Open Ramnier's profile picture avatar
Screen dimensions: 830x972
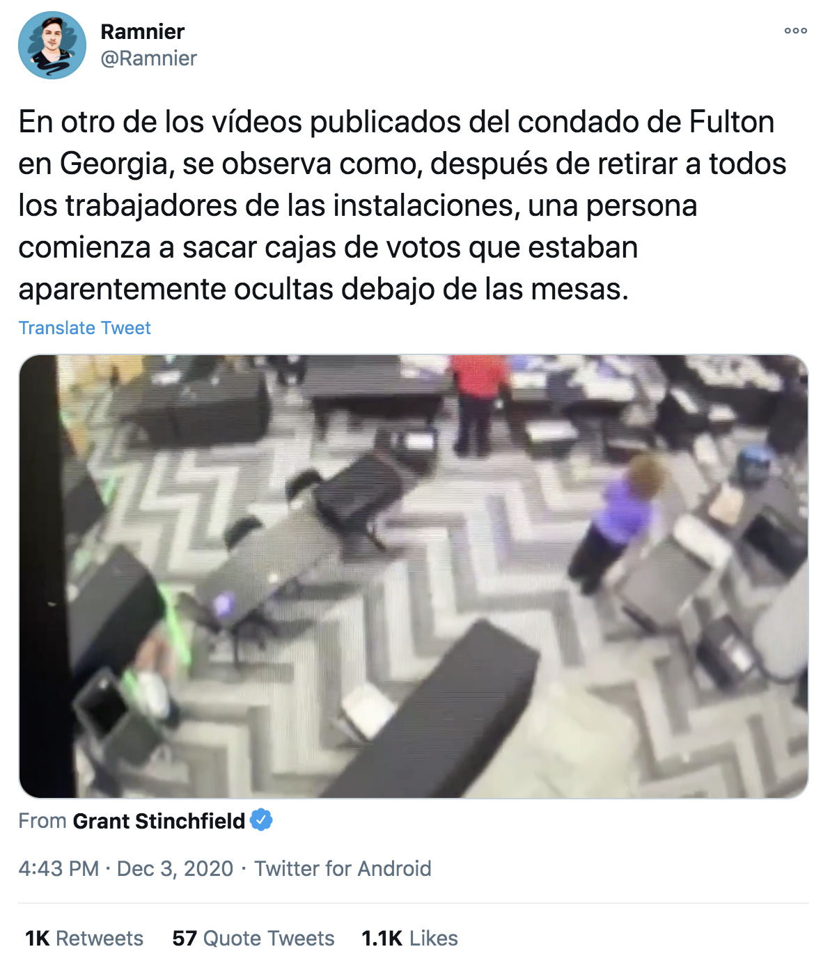tap(52, 45)
